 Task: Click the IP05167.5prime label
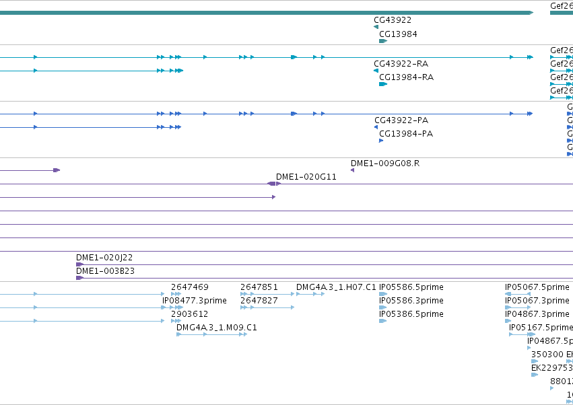[541, 328]
